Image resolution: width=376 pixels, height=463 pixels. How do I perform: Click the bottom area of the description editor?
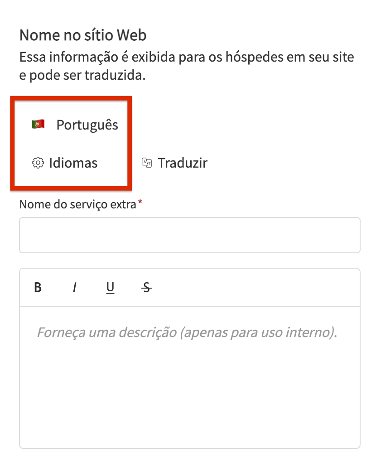[189, 430]
